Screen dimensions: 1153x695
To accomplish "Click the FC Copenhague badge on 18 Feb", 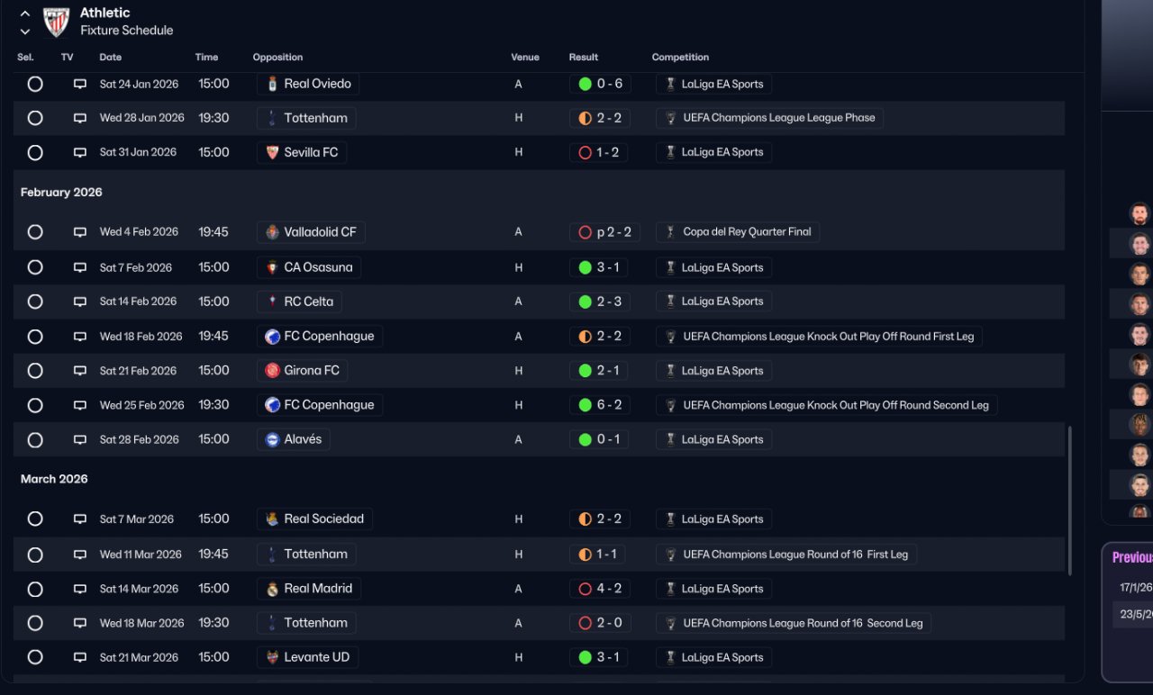I will (272, 337).
